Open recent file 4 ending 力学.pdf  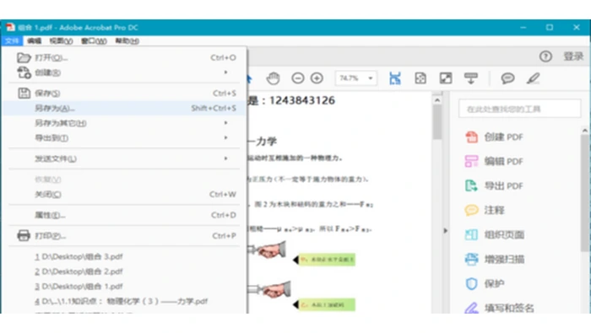click(122, 302)
